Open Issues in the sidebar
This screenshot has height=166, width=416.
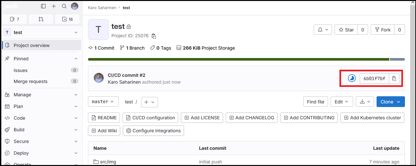21,70
